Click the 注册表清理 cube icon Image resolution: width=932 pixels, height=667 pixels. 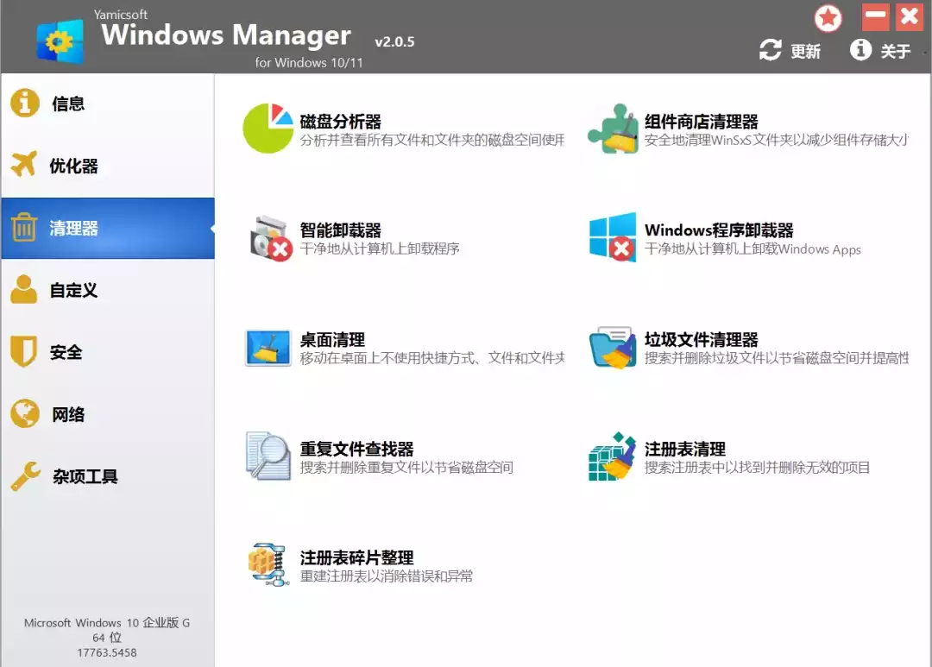click(613, 456)
